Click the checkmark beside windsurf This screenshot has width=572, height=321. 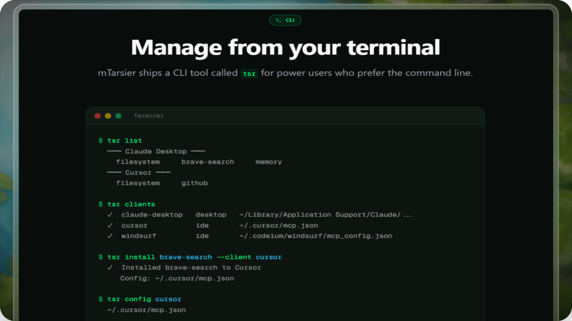(110, 236)
